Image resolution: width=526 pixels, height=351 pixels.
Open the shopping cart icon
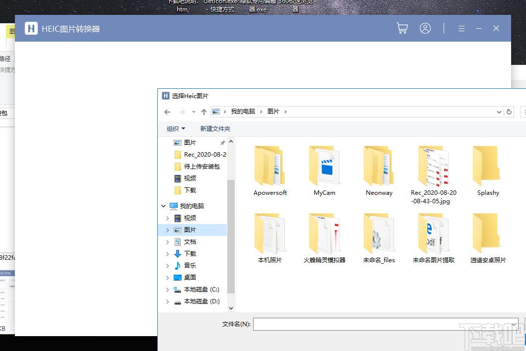pyautogui.click(x=402, y=28)
